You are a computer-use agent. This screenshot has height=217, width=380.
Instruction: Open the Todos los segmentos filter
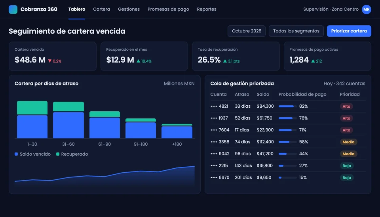[296, 31]
